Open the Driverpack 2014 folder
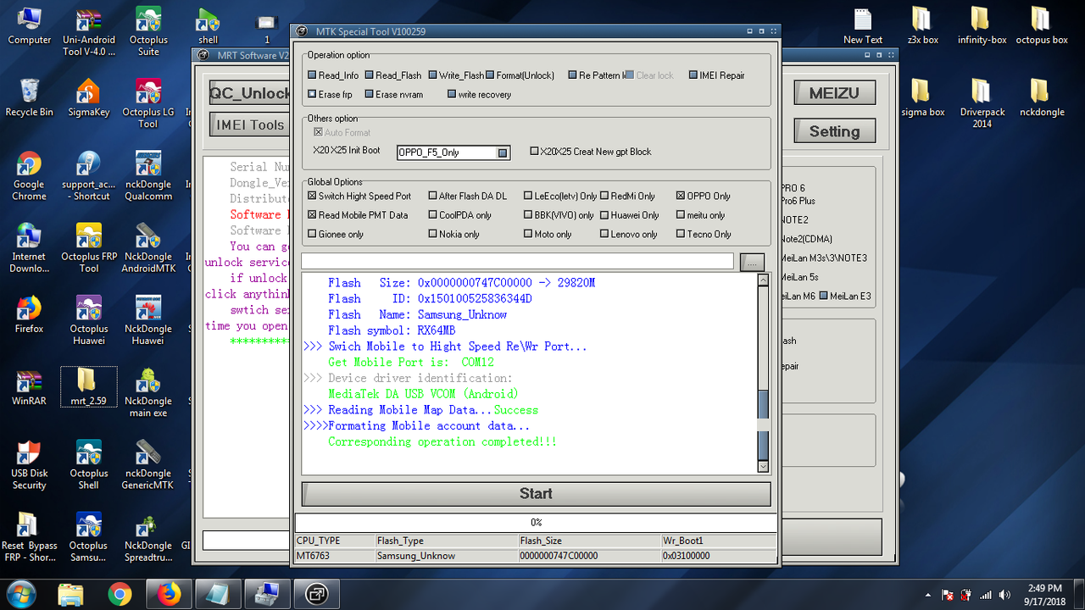This screenshot has width=1085, height=610. pos(982,103)
